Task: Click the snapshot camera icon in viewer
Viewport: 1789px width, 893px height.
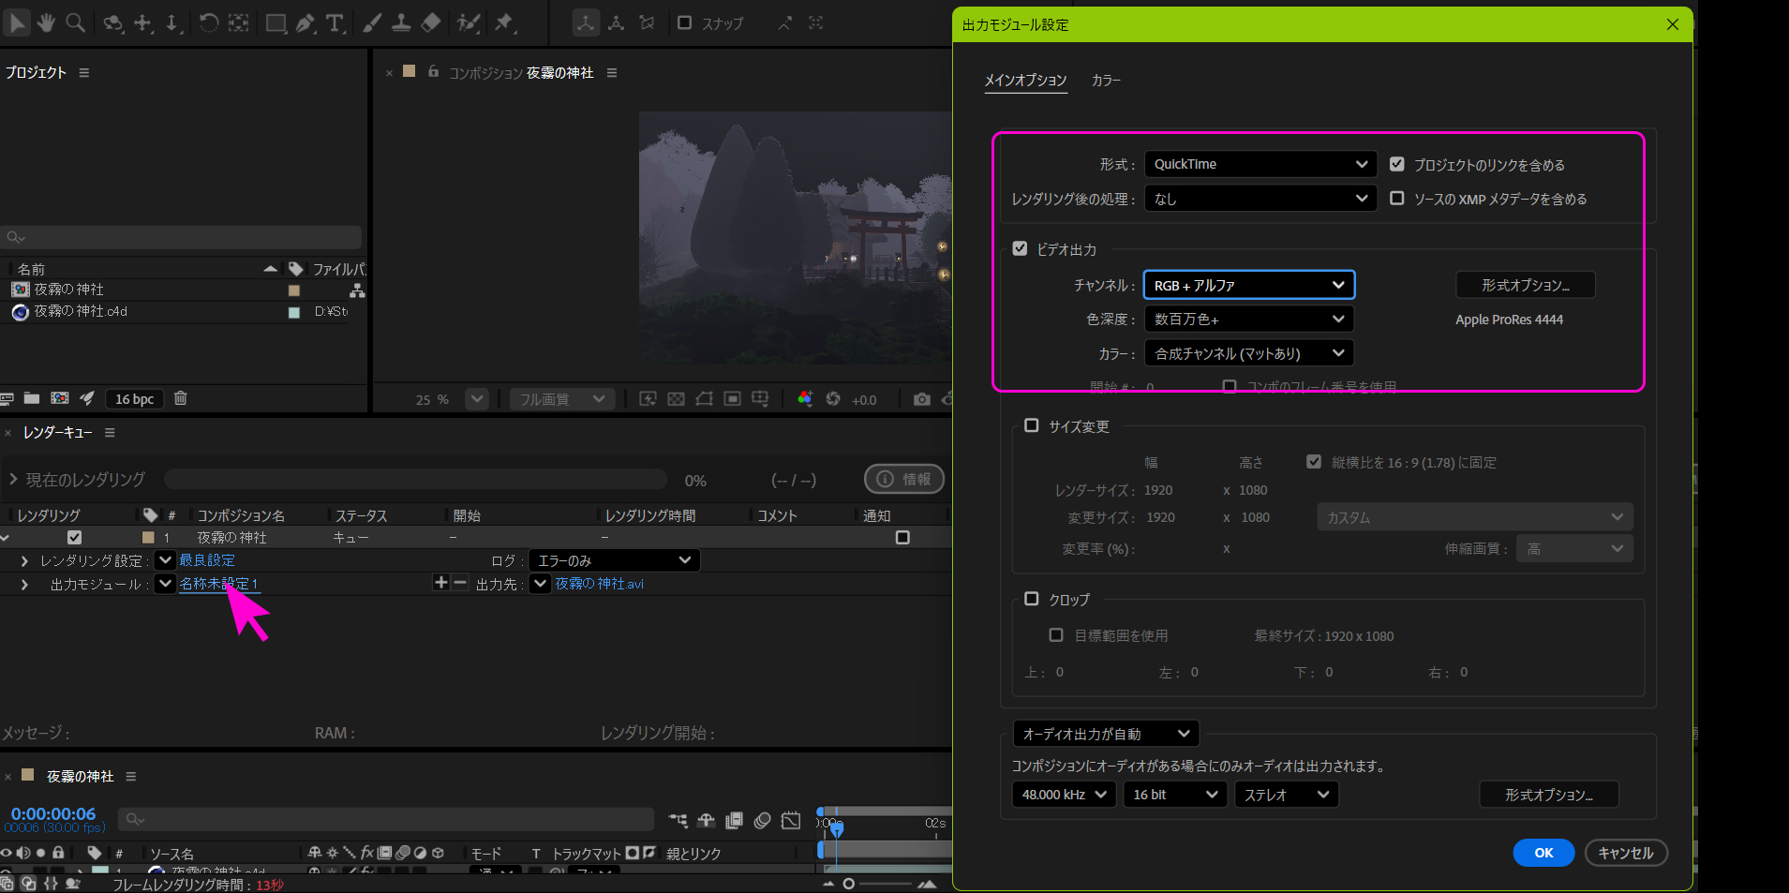Action: [922, 399]
